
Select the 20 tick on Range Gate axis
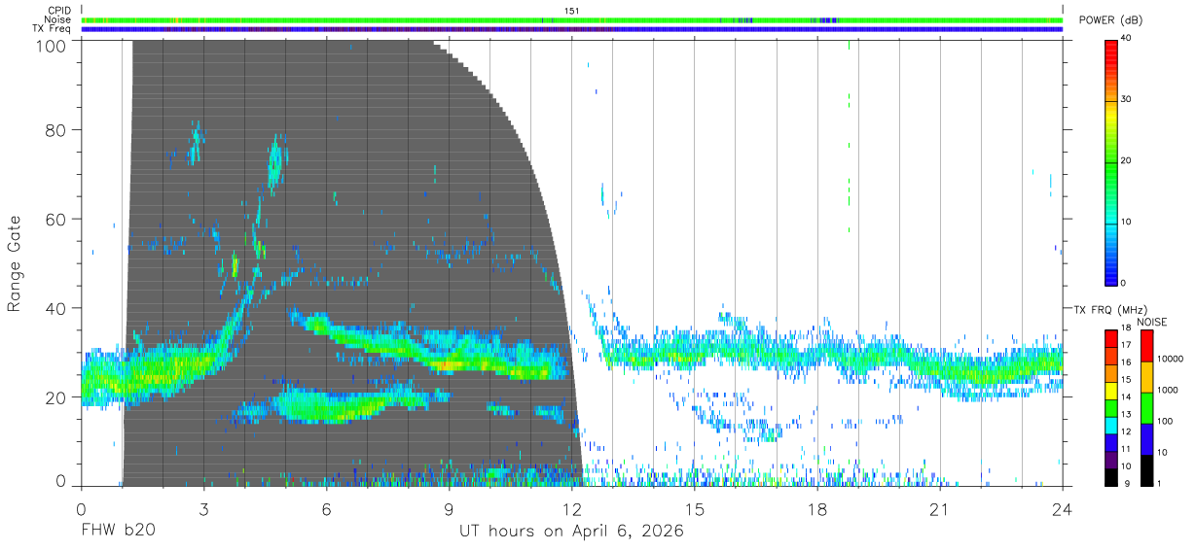[55, 397]
